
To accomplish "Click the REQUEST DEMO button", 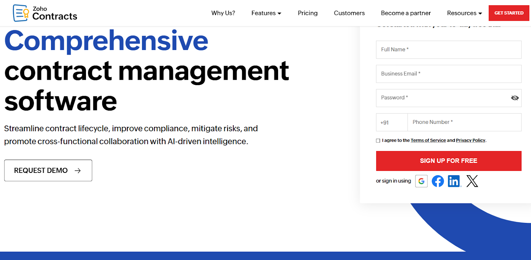I will 48,170.
